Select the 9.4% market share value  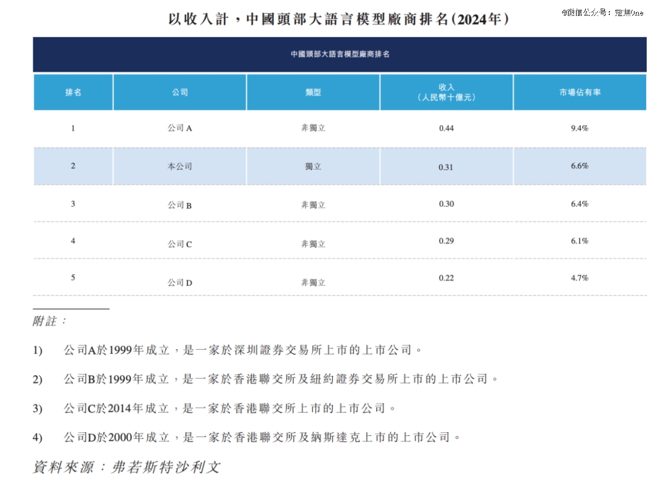coord(580,128)
